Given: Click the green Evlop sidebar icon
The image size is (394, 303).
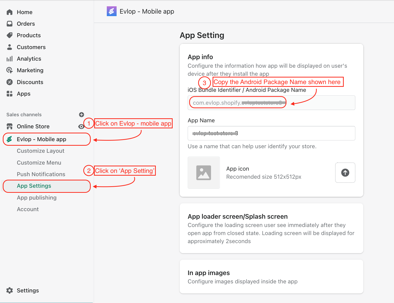Looking at the screenshot, I should click(x=10, y=139).
